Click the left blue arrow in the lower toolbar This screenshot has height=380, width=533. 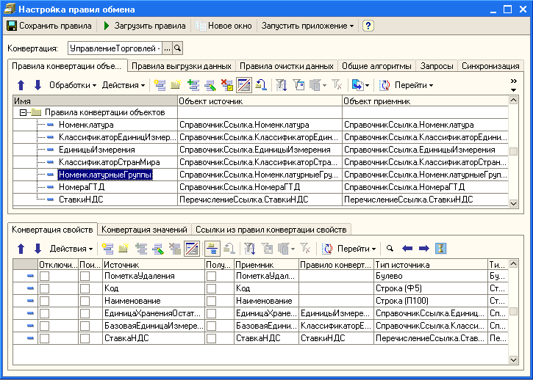(x=407, y=249)
